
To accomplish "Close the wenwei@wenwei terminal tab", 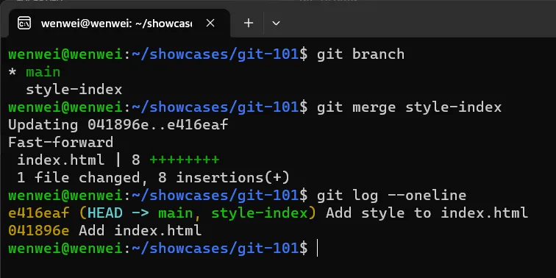I will pyautogui.click(x=210, y=24).
